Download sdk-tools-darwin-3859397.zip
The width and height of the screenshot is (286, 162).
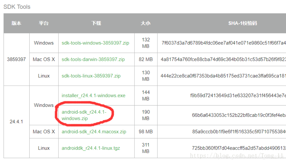pyautogui.click(x=93, y=59)
